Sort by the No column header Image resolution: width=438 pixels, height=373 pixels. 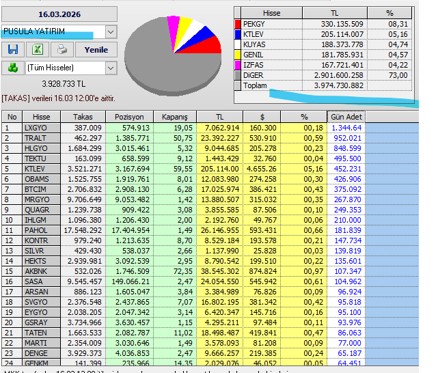(12, 117)
